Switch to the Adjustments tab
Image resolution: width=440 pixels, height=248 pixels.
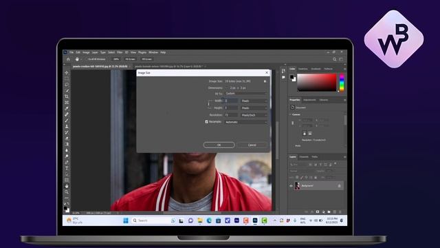point(309,100)
